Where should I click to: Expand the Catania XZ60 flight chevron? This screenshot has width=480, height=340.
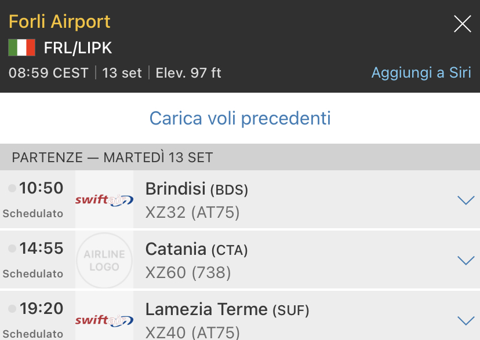tap(466, 261)
